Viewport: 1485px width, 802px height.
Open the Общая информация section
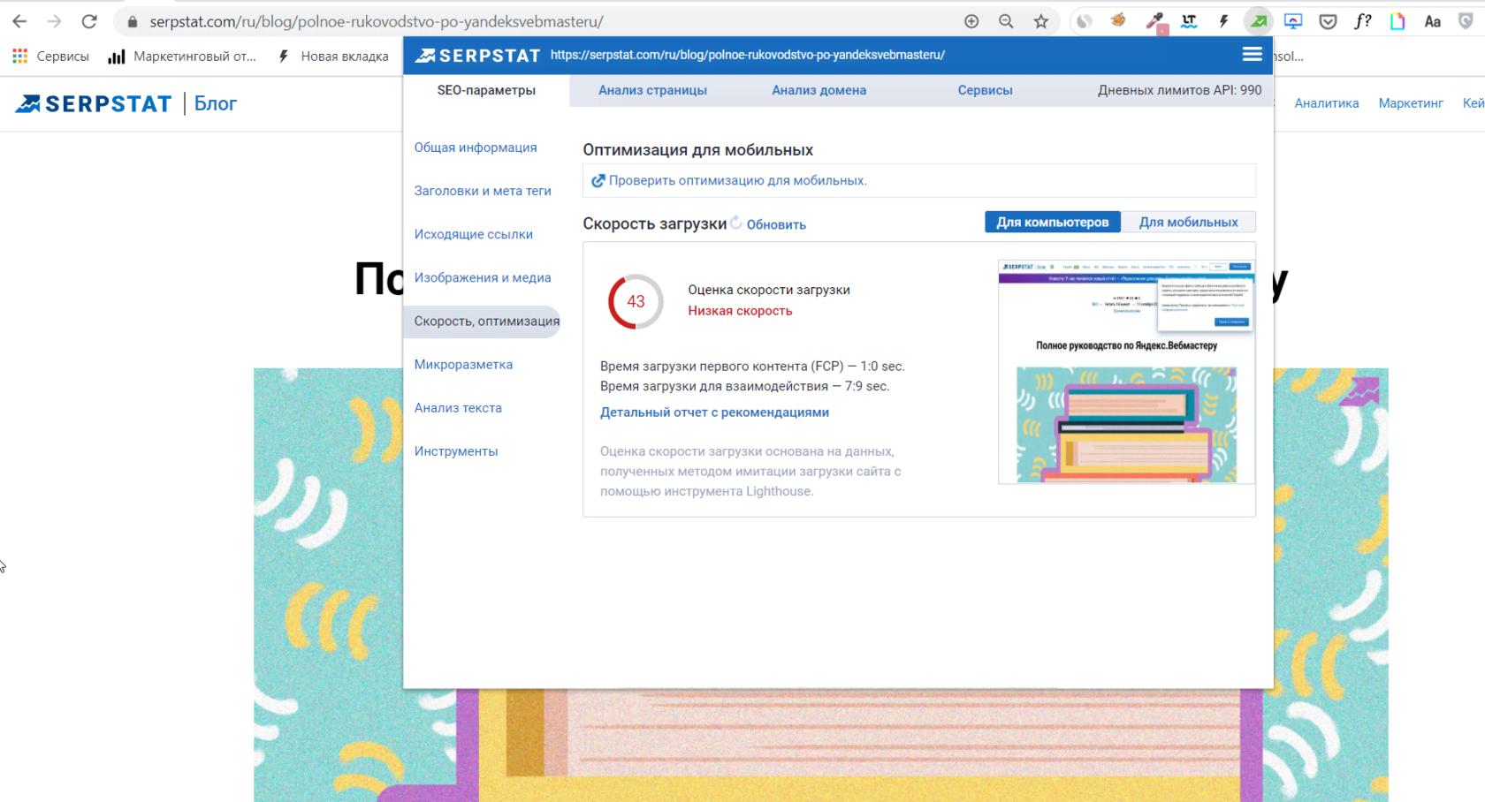[x=476, y=148]
